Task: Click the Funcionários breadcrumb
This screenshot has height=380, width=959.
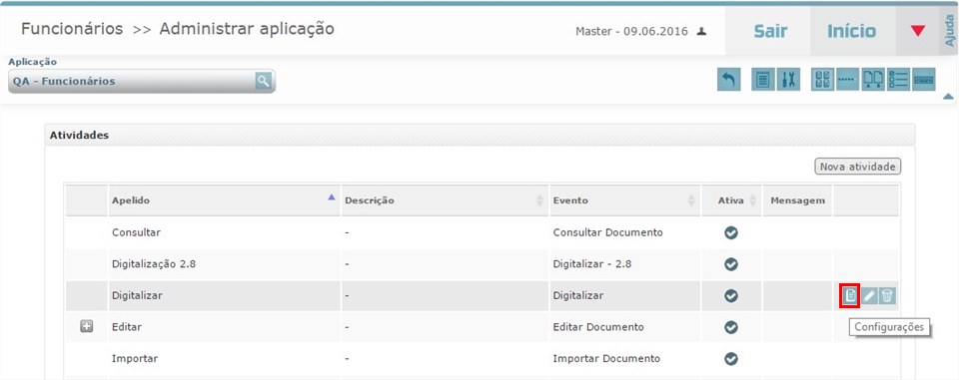Action: pyautogui.click(x=72, y=29)
